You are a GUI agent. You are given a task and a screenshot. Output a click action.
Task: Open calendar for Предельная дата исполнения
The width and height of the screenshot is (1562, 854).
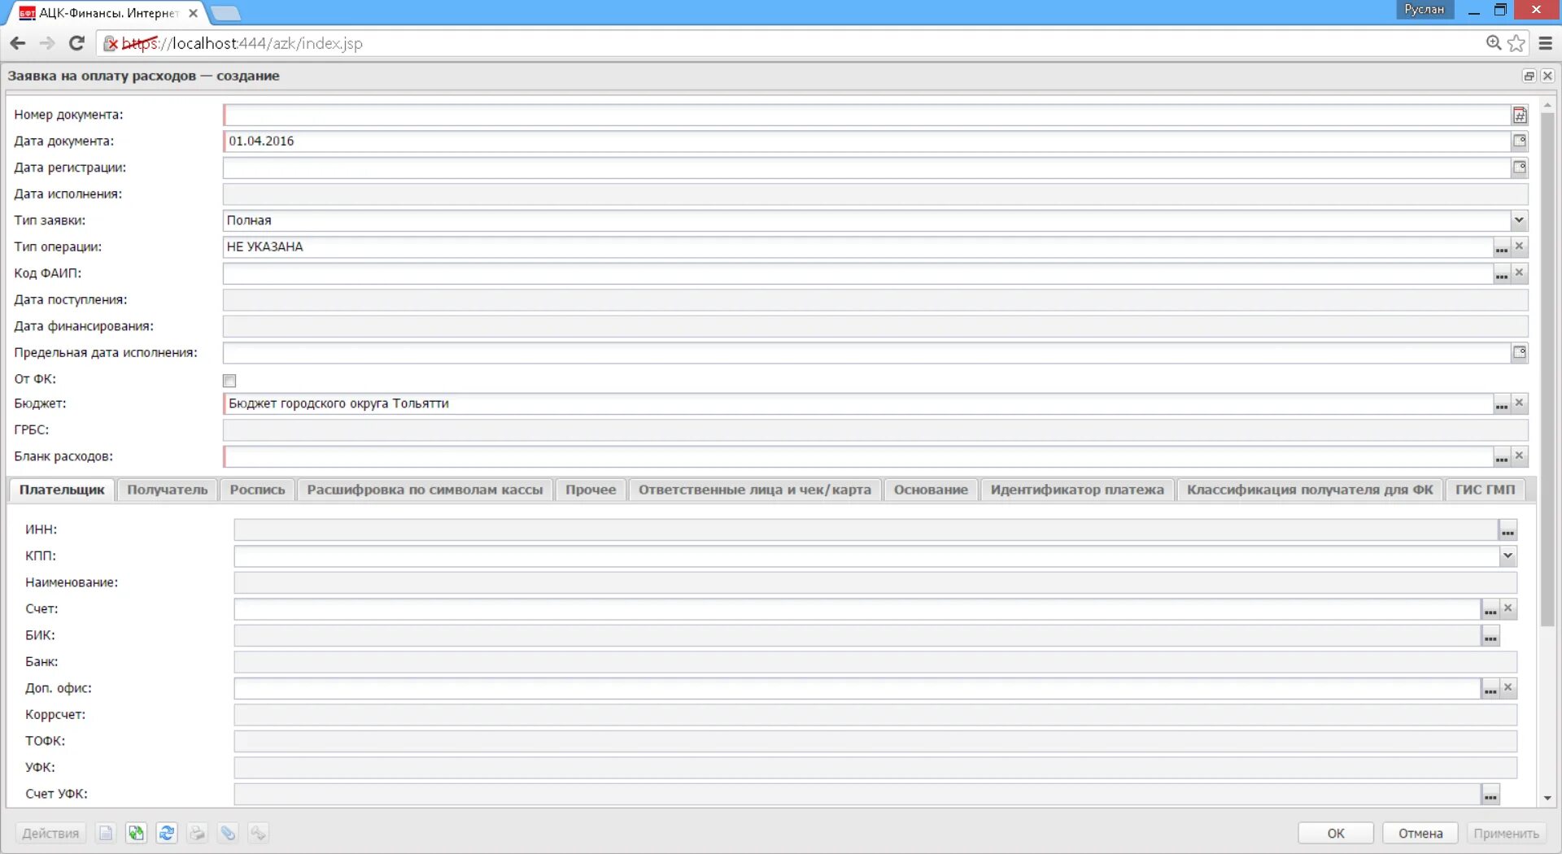click(1519, 353)
